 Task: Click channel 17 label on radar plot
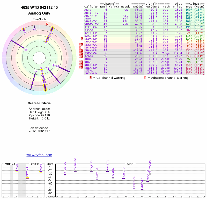pyautogui.click(x=36, y=71)
